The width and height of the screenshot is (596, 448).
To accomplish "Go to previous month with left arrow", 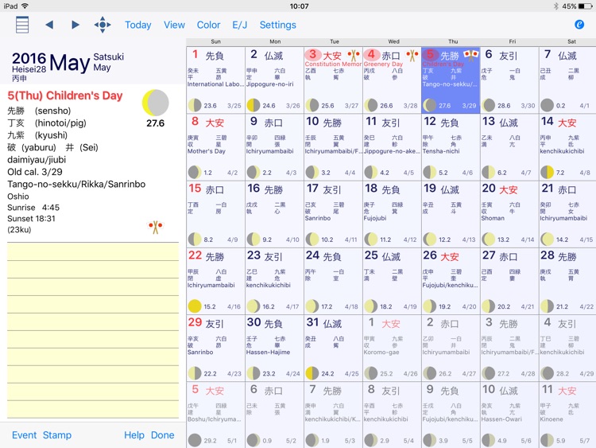I will (49, 25).
